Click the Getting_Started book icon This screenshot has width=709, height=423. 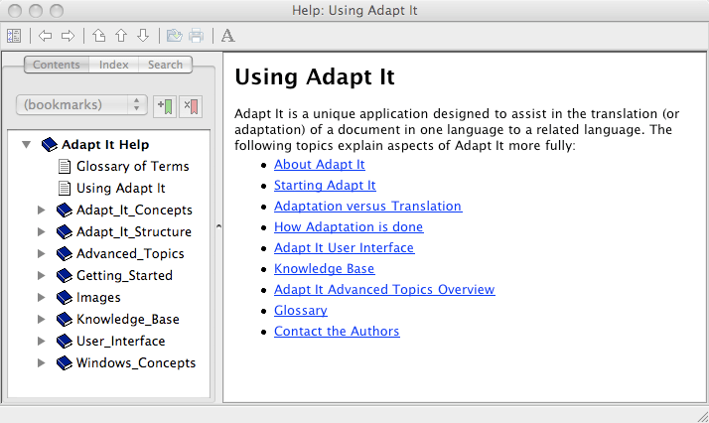[x=65, y=275]
